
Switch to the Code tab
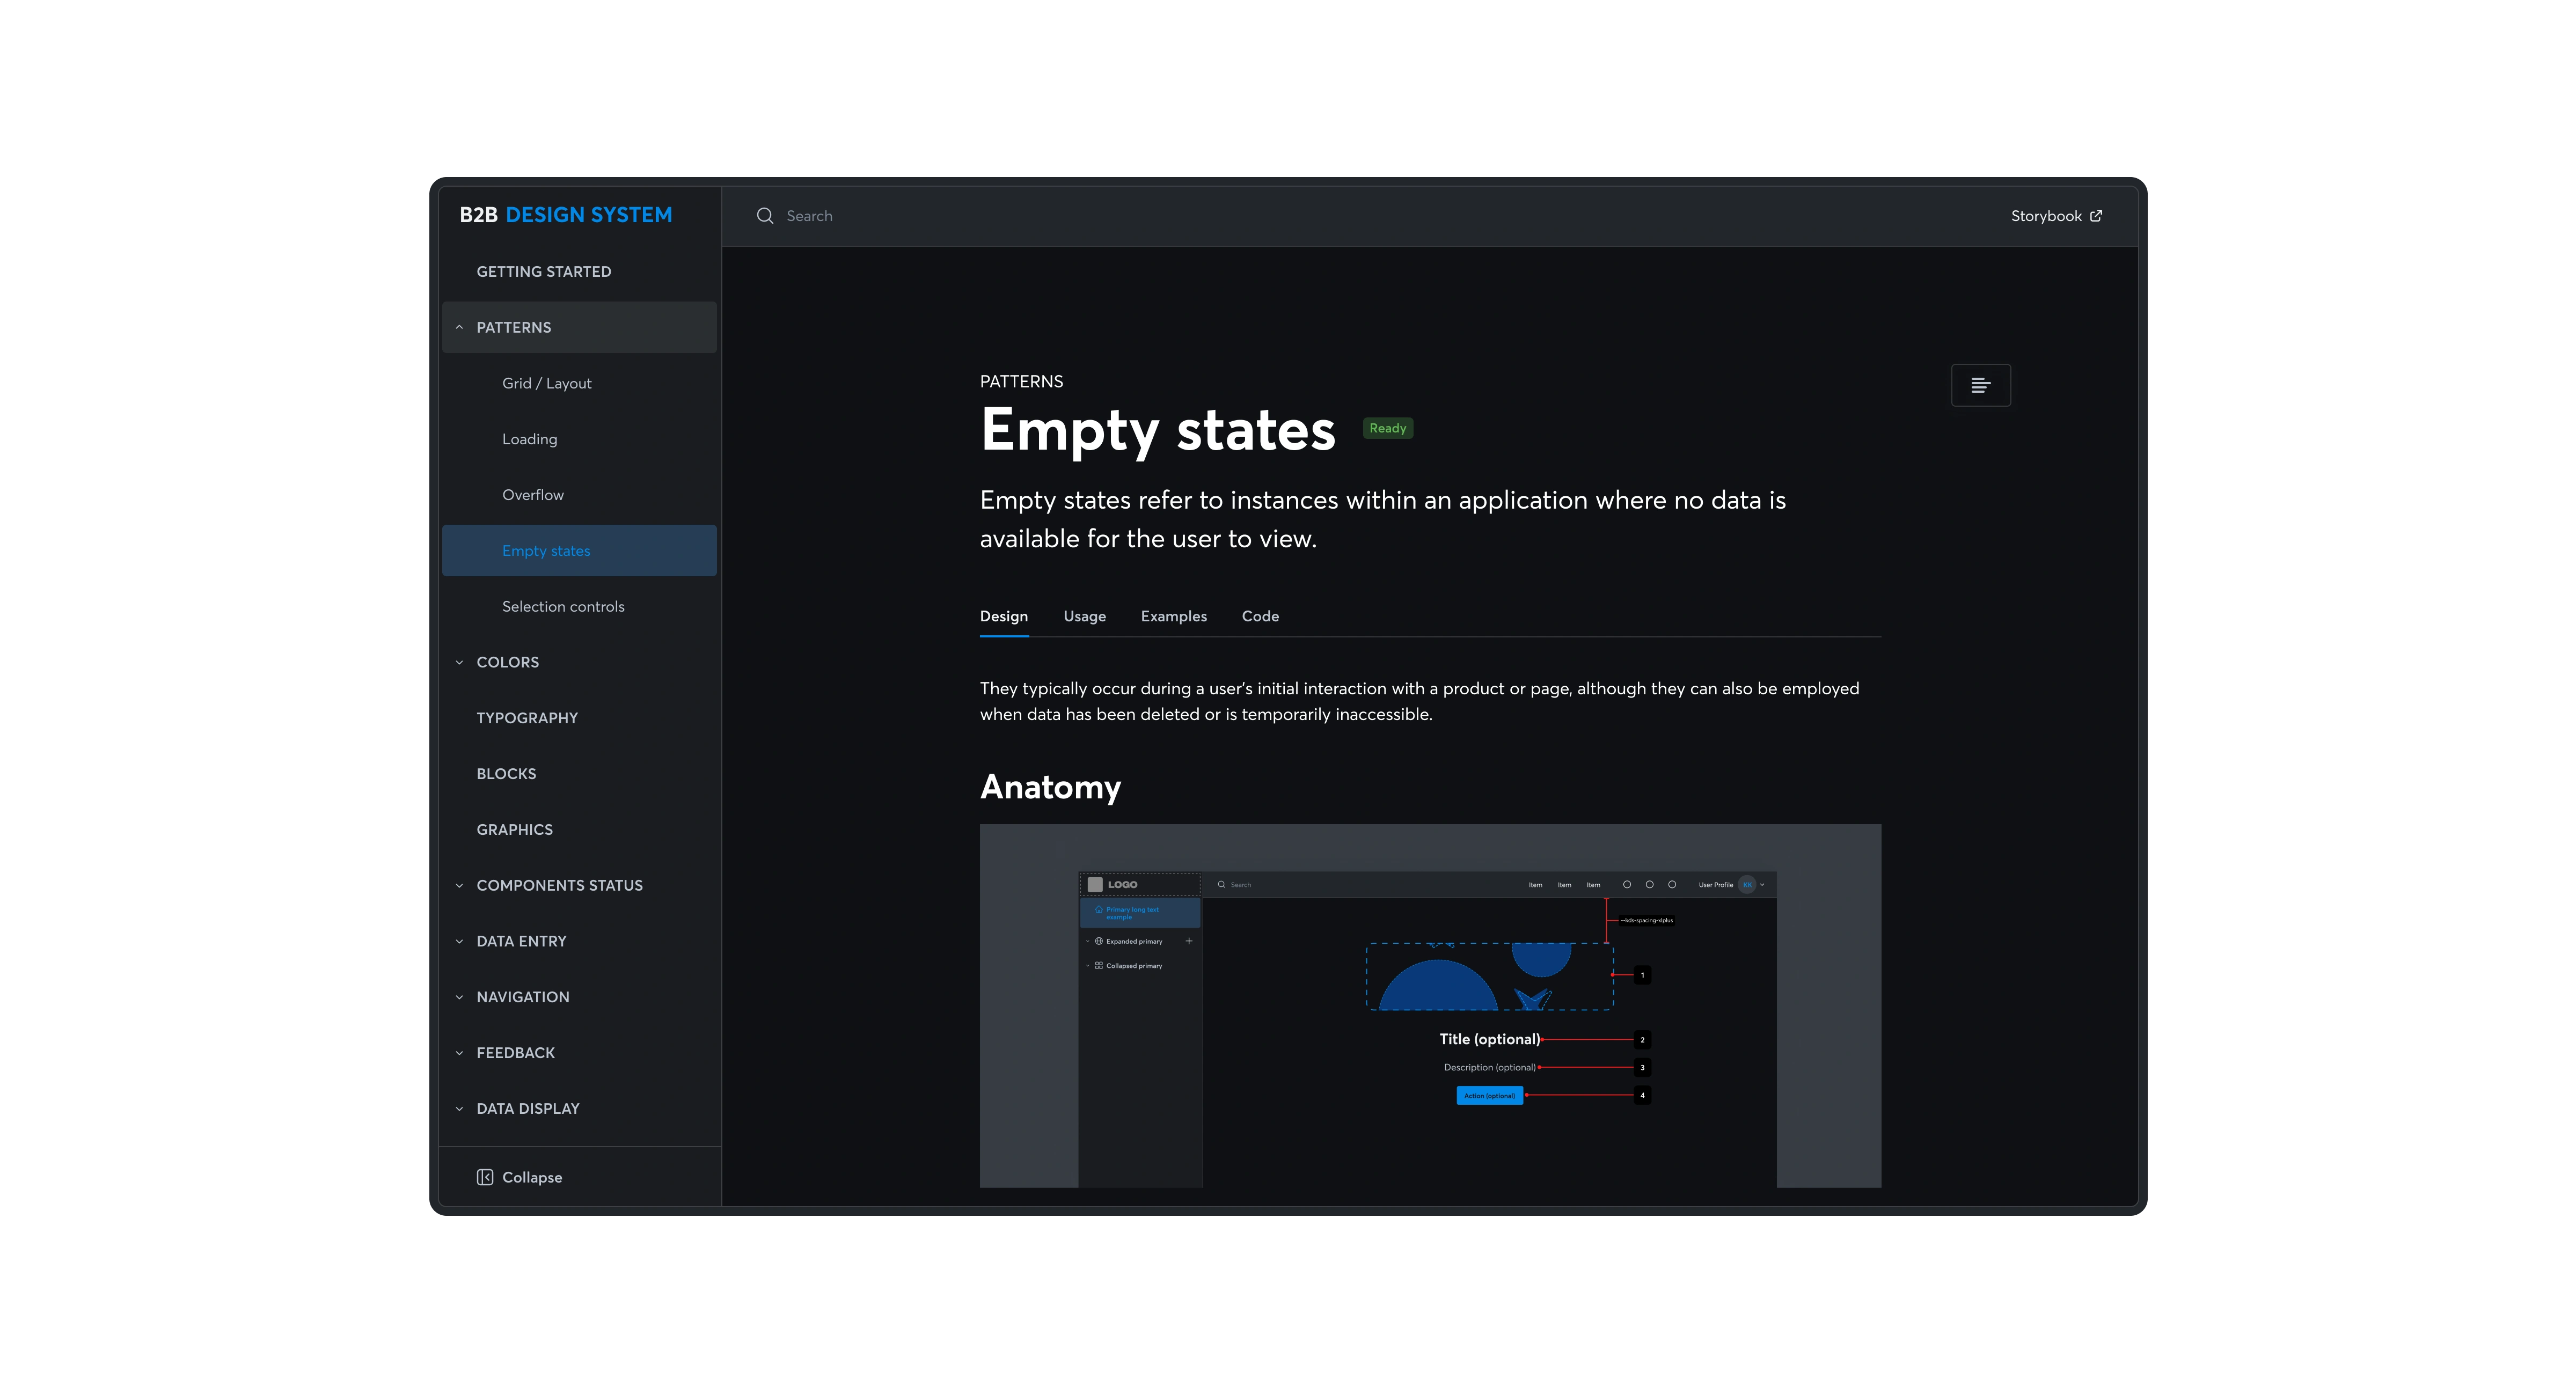(x=1260, y=616)
